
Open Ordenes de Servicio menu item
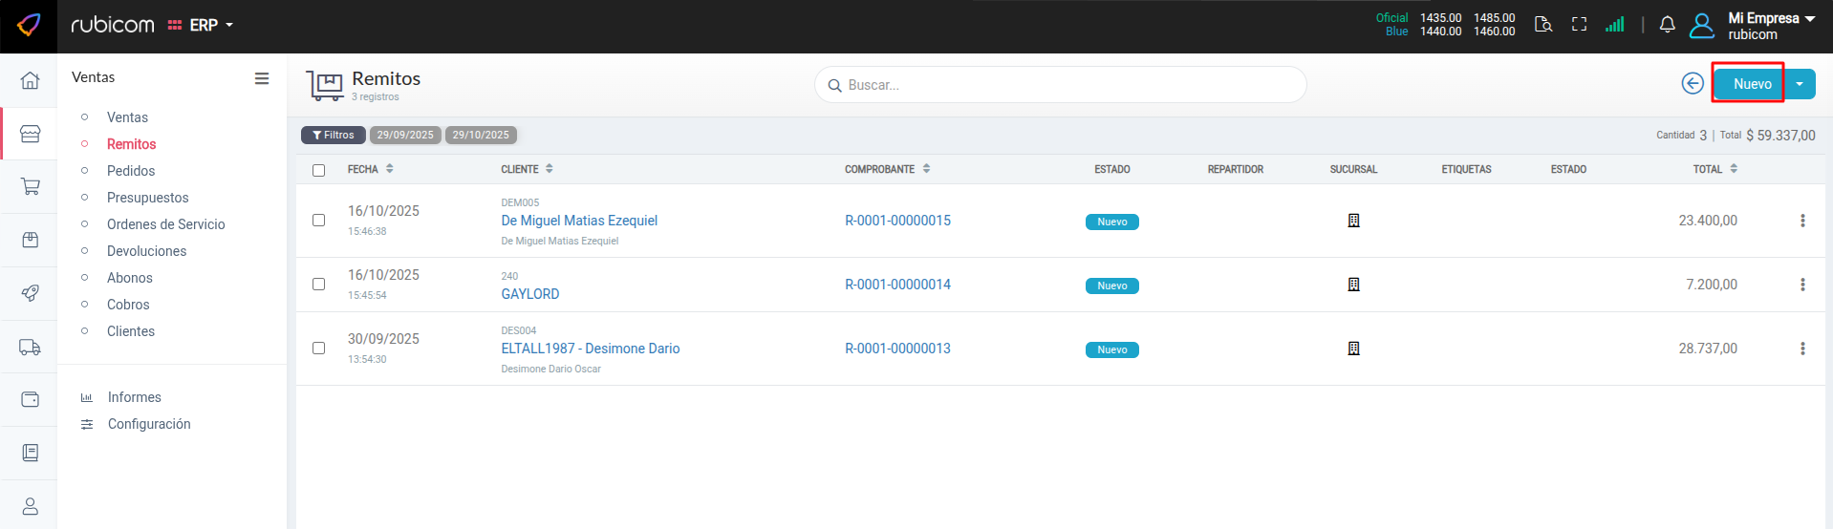point(165,224)
